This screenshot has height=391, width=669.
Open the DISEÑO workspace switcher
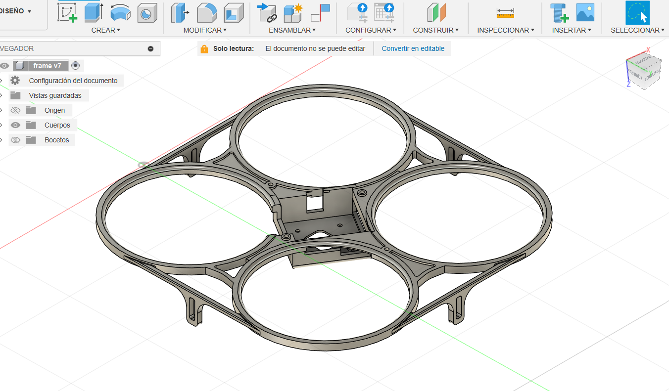(x=16, y=11)
